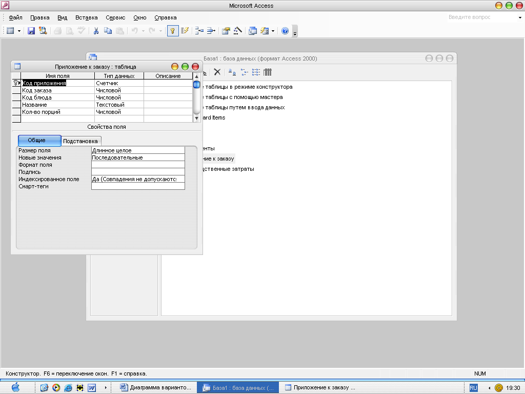Image resolution: width=525 pixels, height=394 pixels.
Task: Toggle the Primary Key toolbar button
Action: pyautogui.click(x=173, y=31)
